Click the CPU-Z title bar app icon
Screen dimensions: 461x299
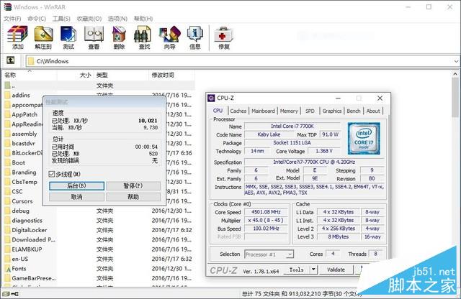(x=211, y=98)
